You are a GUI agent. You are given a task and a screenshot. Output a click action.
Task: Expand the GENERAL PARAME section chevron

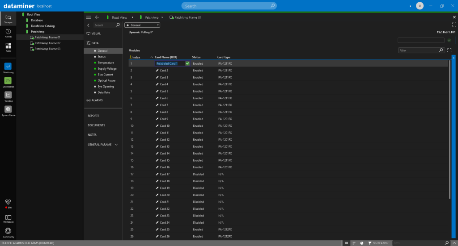tap(116, 145)
